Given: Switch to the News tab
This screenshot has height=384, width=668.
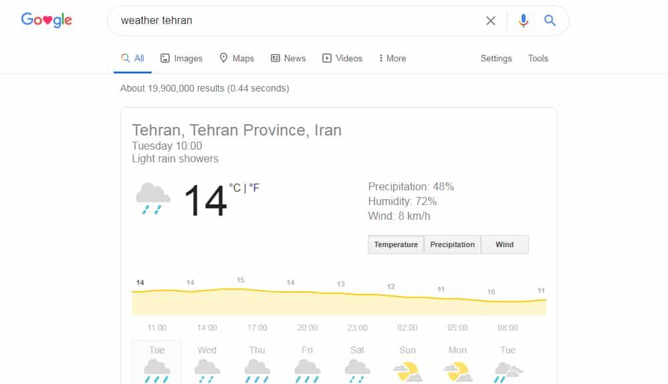Looking at the screenshot, I should (288, 59).
